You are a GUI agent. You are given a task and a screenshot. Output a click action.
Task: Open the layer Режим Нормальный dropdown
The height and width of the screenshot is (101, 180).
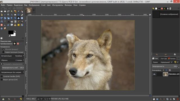point(163,62)
